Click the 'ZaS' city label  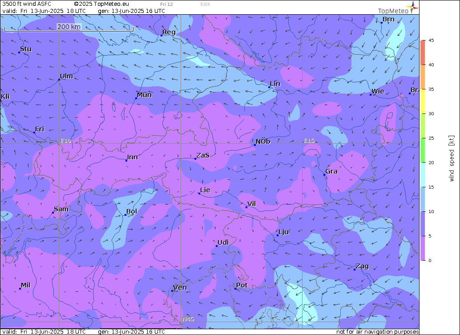click(x=203, y=155)
